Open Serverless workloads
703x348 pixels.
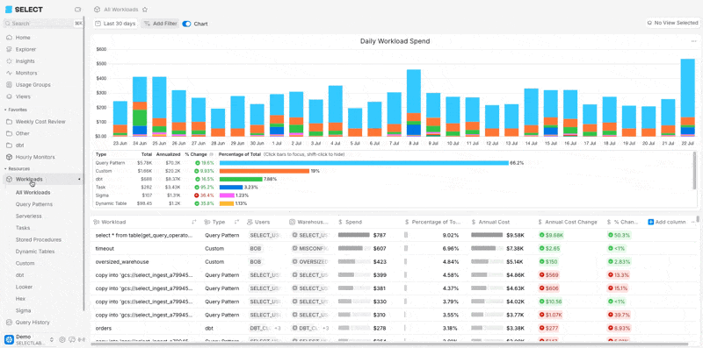click(29, 216)
